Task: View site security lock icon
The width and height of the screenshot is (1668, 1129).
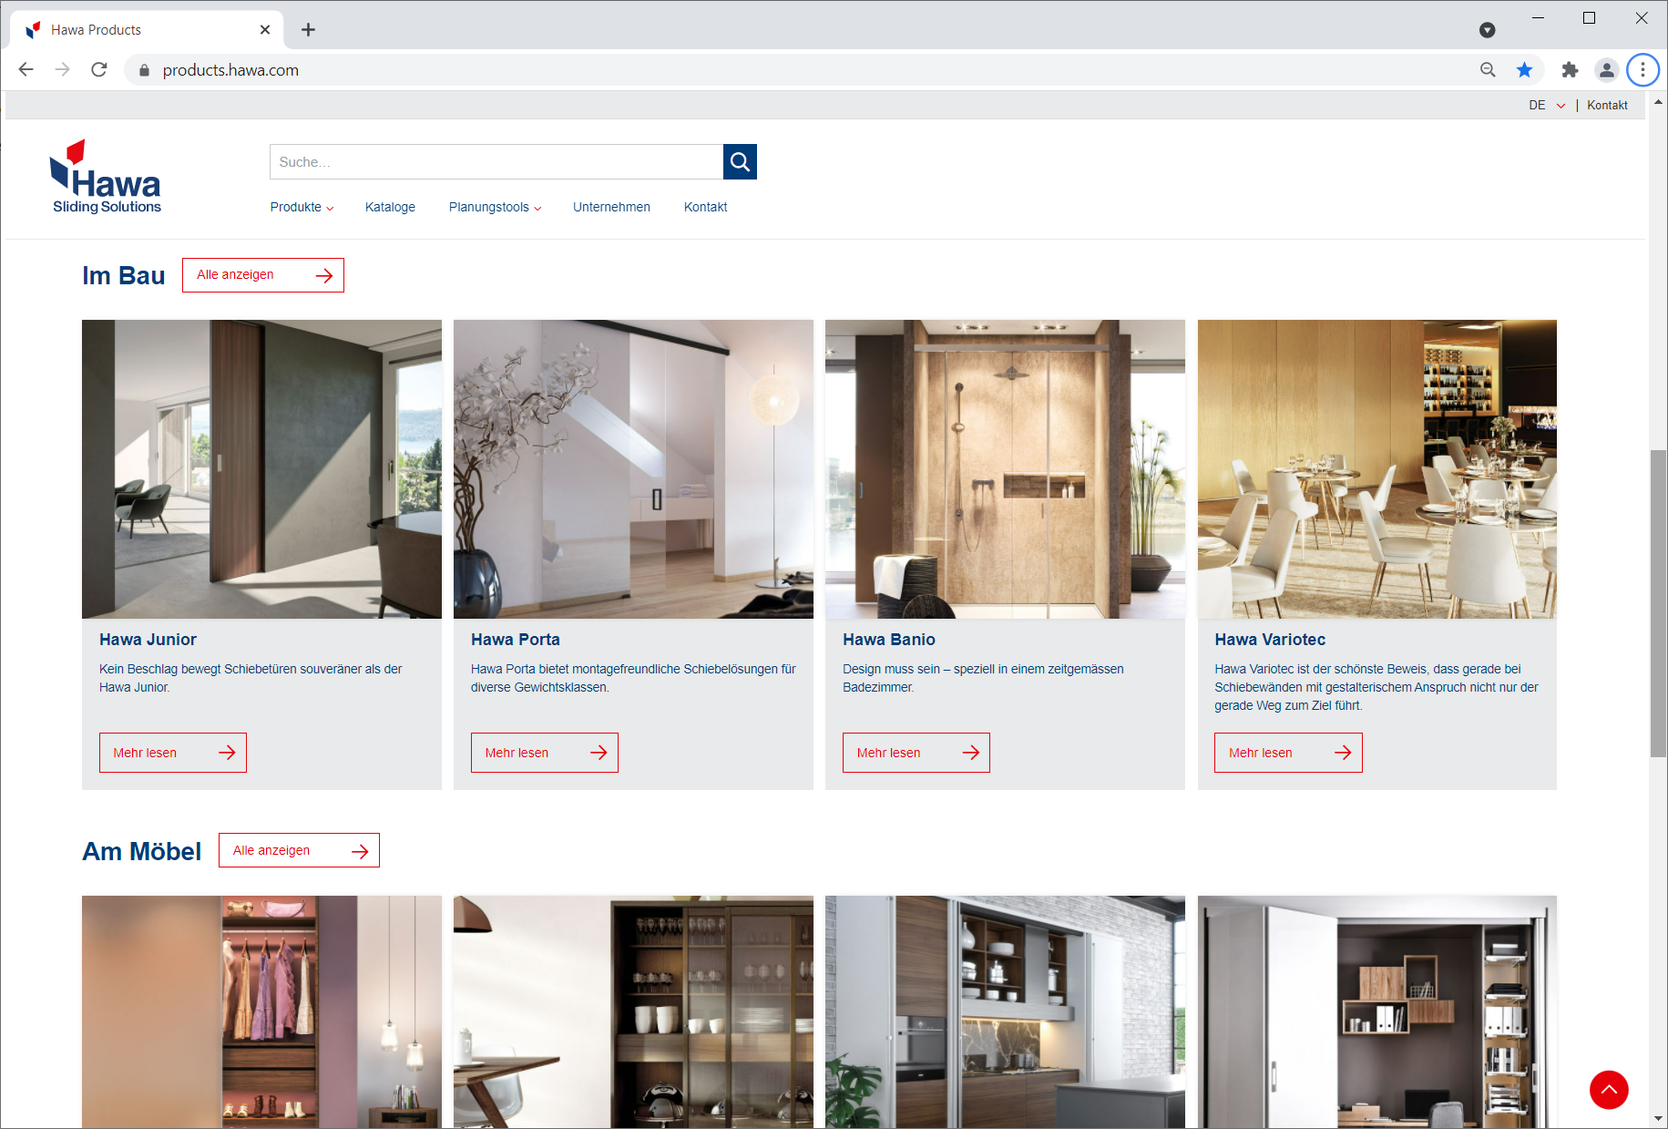Action: [x=144, y=70]
